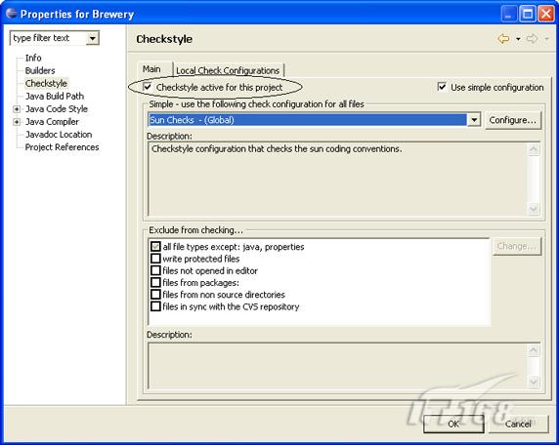Toggle all file types except java, properties
559x445 pixels.
click(x=155, y=246)
